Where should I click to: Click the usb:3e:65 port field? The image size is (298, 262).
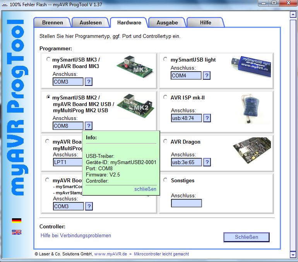tap(187, 162)
